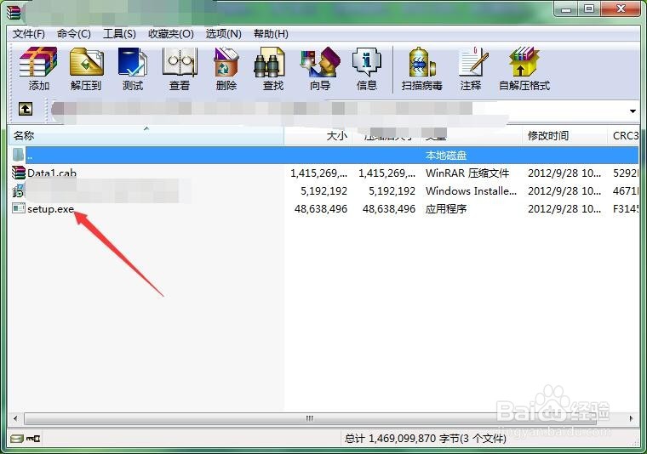Sort by Size (大小) column header
647x454 pixels.
coord(318,135)
